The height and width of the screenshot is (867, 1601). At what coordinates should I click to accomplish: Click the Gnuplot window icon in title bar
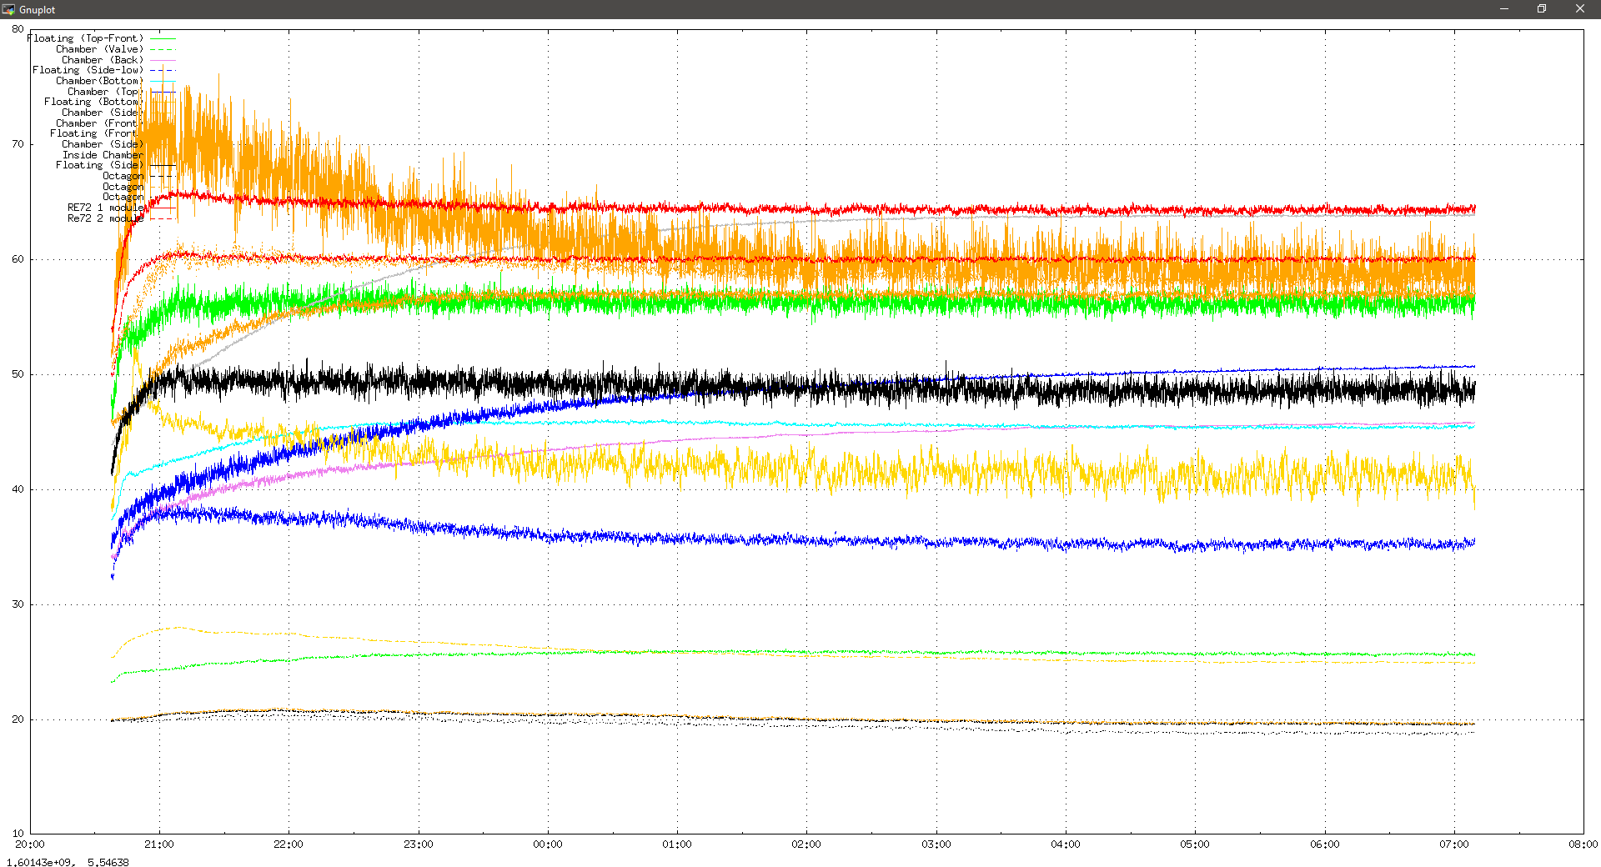point(8,9)
